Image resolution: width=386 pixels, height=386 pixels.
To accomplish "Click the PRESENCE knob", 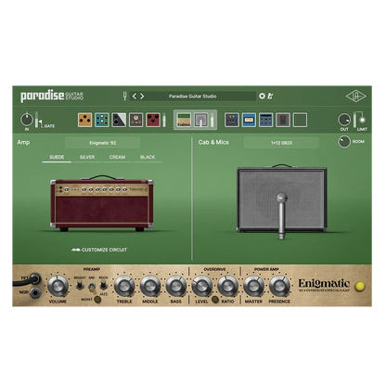I will [279, 286].
